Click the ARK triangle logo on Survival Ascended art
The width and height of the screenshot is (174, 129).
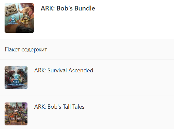point(16,78)
